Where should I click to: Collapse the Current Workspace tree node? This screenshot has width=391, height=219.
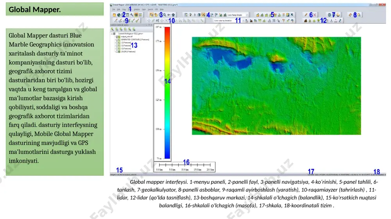pyautogui.click(x=111, y=34)
